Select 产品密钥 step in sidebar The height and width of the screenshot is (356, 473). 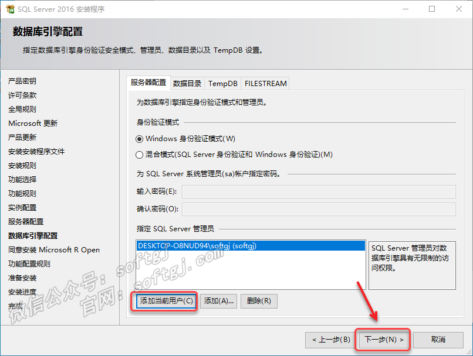pyautogui.click(x=22, y=81)
